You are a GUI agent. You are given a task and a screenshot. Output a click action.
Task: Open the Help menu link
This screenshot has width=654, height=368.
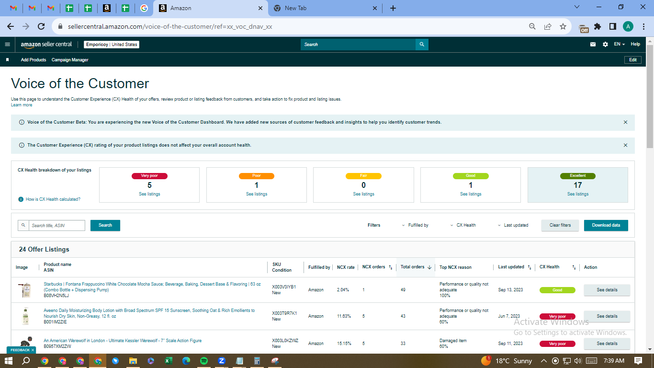click(x=635, y=45)
